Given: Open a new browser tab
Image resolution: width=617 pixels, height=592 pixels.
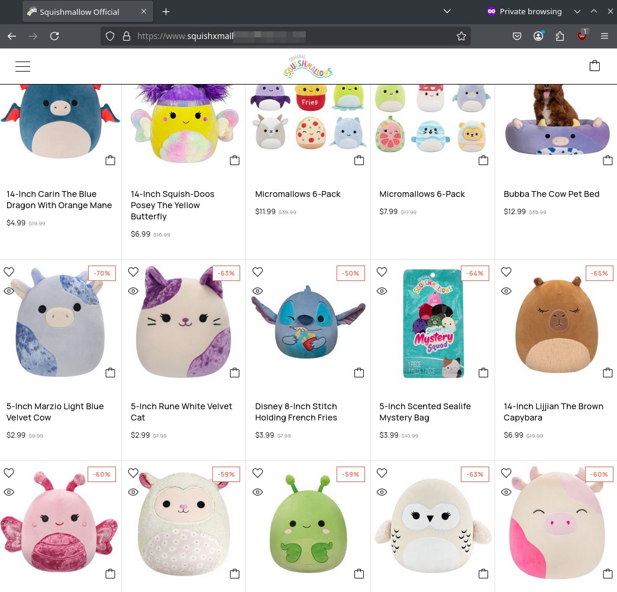Looking at the screenshot, I should coord(166,12).
